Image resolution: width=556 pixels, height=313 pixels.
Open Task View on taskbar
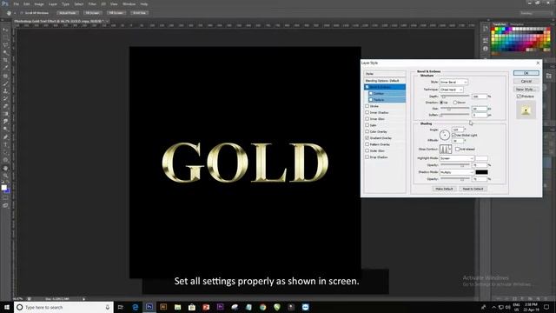(x=121, y=307)
